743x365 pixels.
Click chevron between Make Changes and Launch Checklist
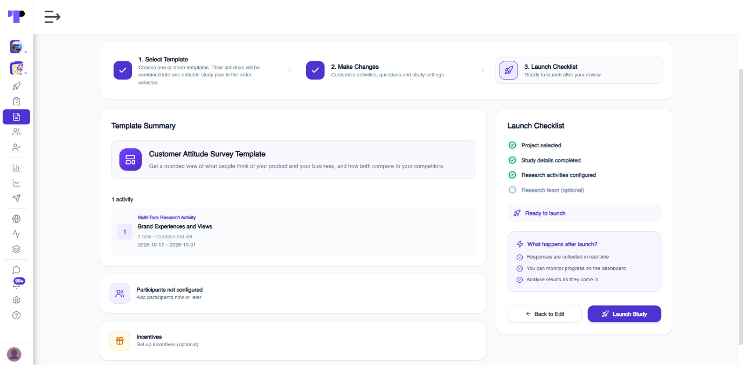click(x=482, y=70)
